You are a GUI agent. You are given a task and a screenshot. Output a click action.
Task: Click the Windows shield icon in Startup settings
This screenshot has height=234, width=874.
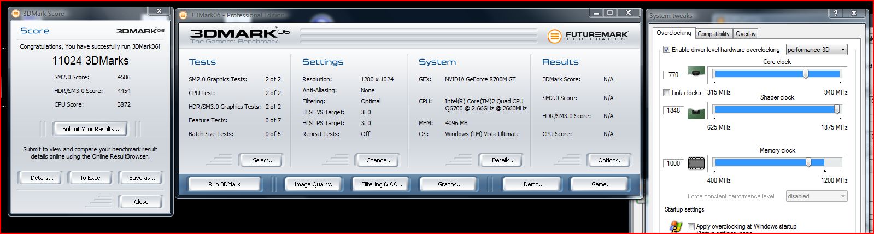[676, 227]
